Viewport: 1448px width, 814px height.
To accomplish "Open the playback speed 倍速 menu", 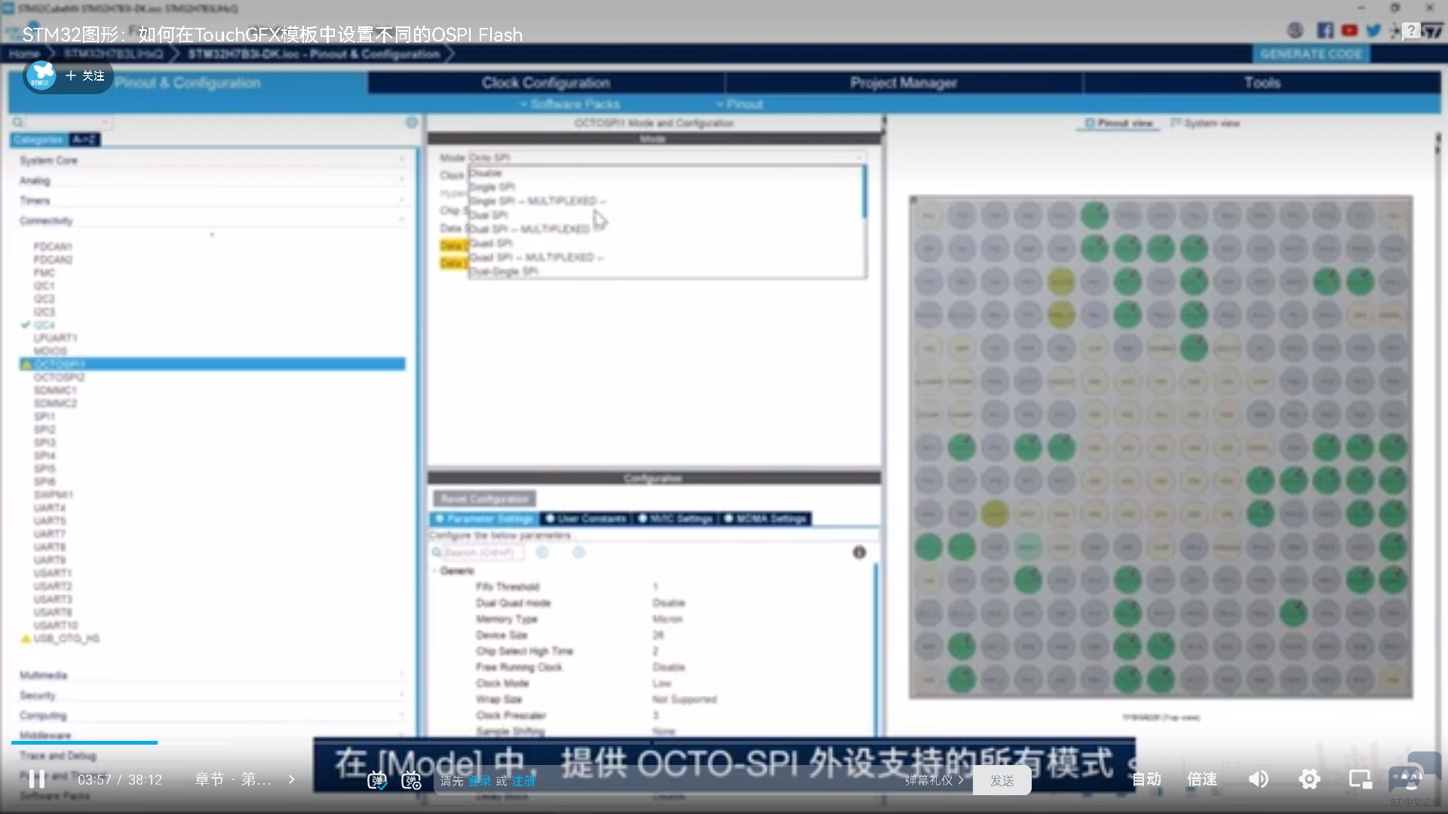I will click(x=1202, y=779).
